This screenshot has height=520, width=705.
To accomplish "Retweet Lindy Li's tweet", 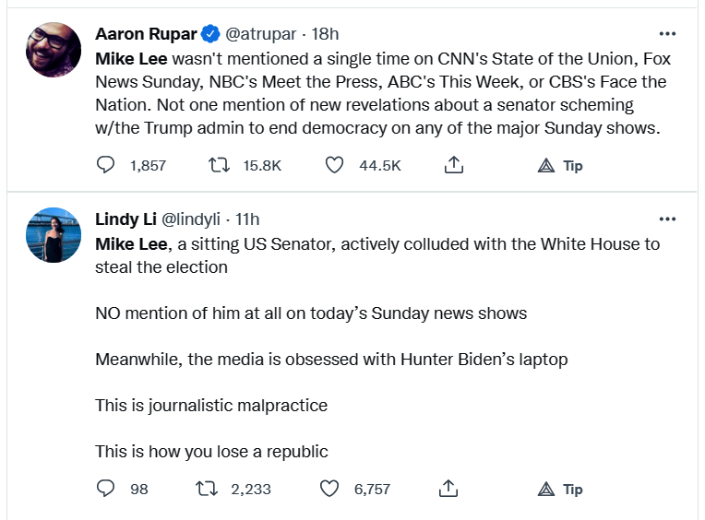I will (x=218, y=489).
